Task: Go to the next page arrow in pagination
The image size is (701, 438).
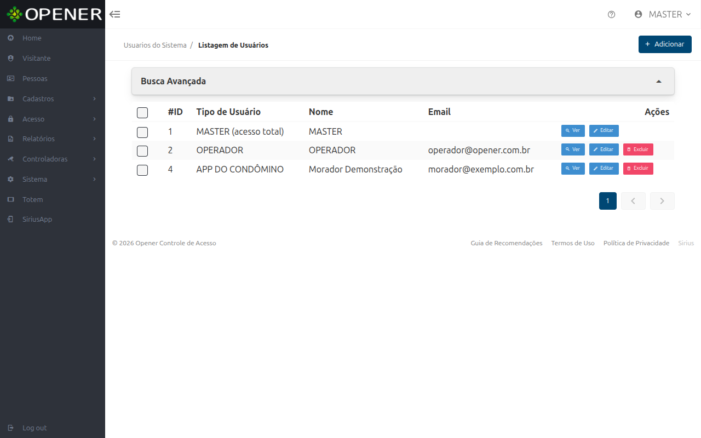Action: click(x=662, y=201)
